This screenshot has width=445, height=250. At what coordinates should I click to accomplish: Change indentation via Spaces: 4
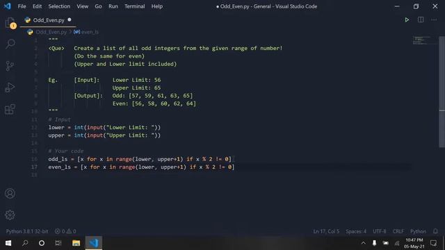[356, 231]
